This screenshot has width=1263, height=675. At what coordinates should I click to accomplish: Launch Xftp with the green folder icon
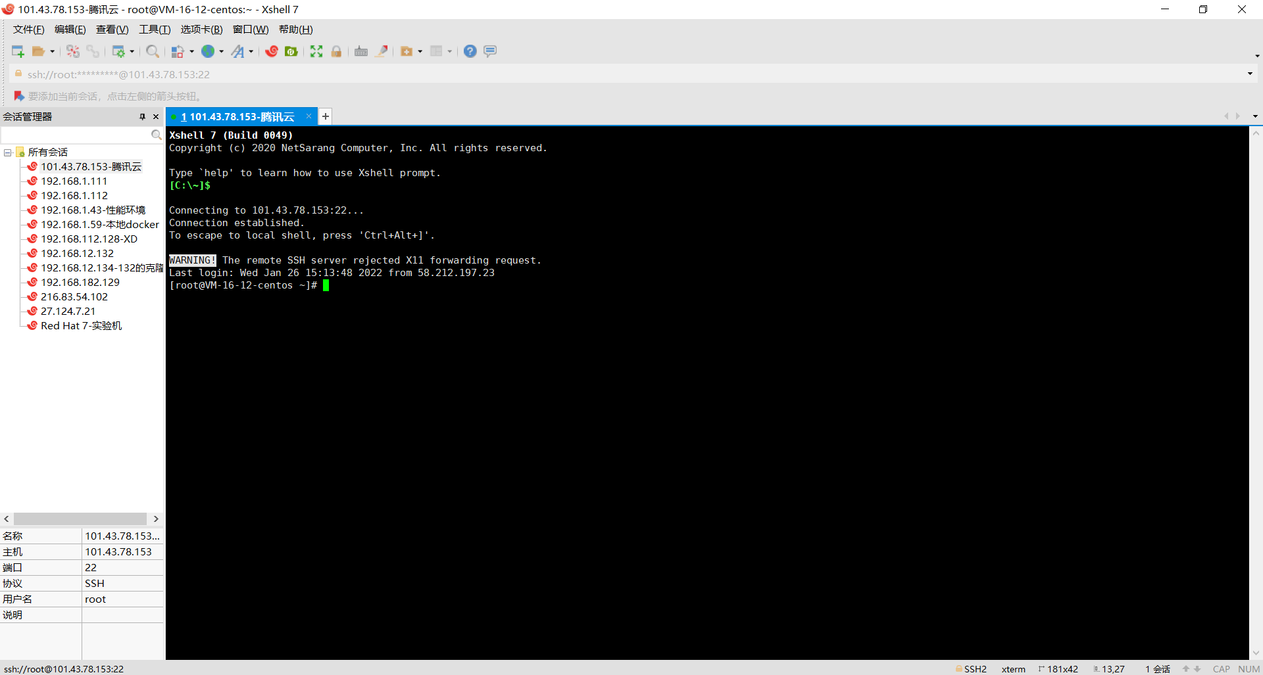pyautogui.click(x=291, y=51)
